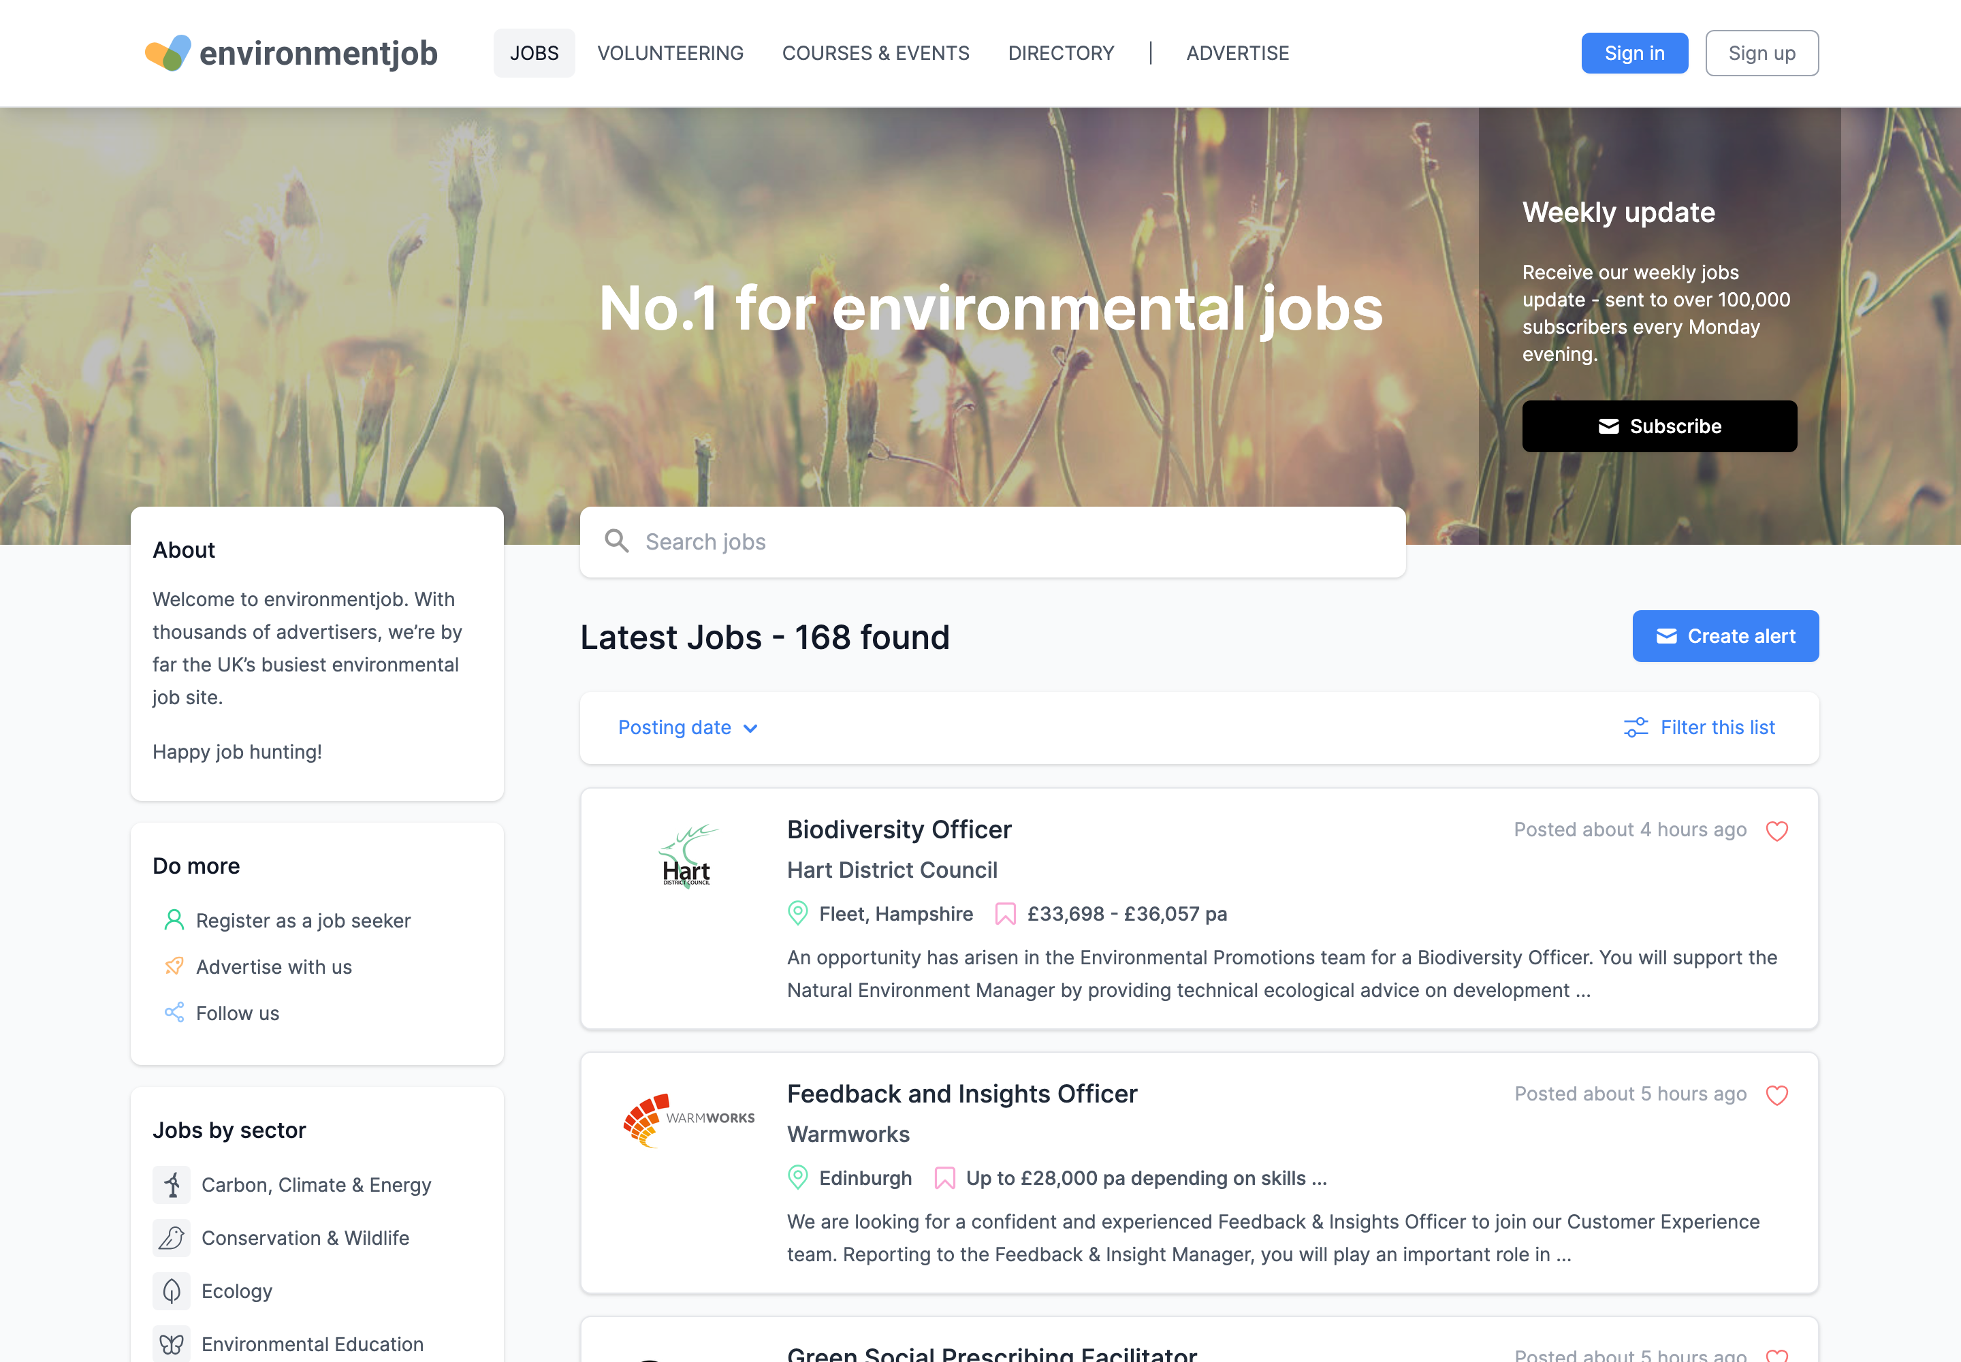Click the Sign in button
This screenshot has width=1961, height=1362.
[x=1634, y=53]
